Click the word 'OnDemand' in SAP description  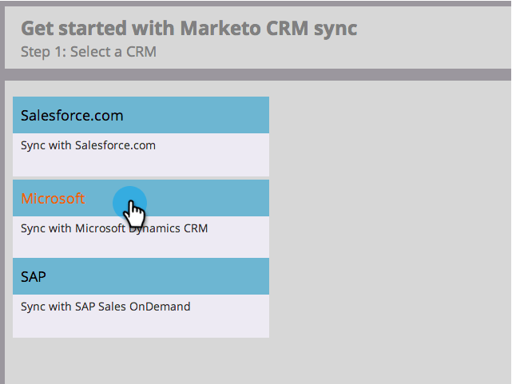165,306
